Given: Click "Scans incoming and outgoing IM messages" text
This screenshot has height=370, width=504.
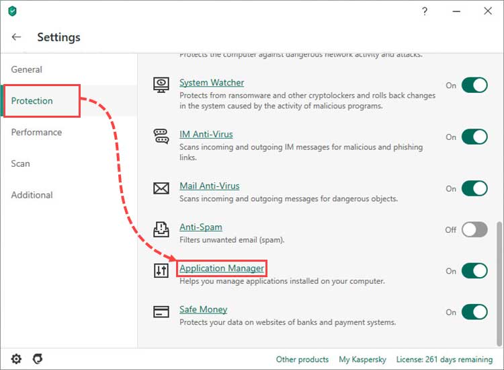Looking at the screenshot, I should [x=301, y=152].
